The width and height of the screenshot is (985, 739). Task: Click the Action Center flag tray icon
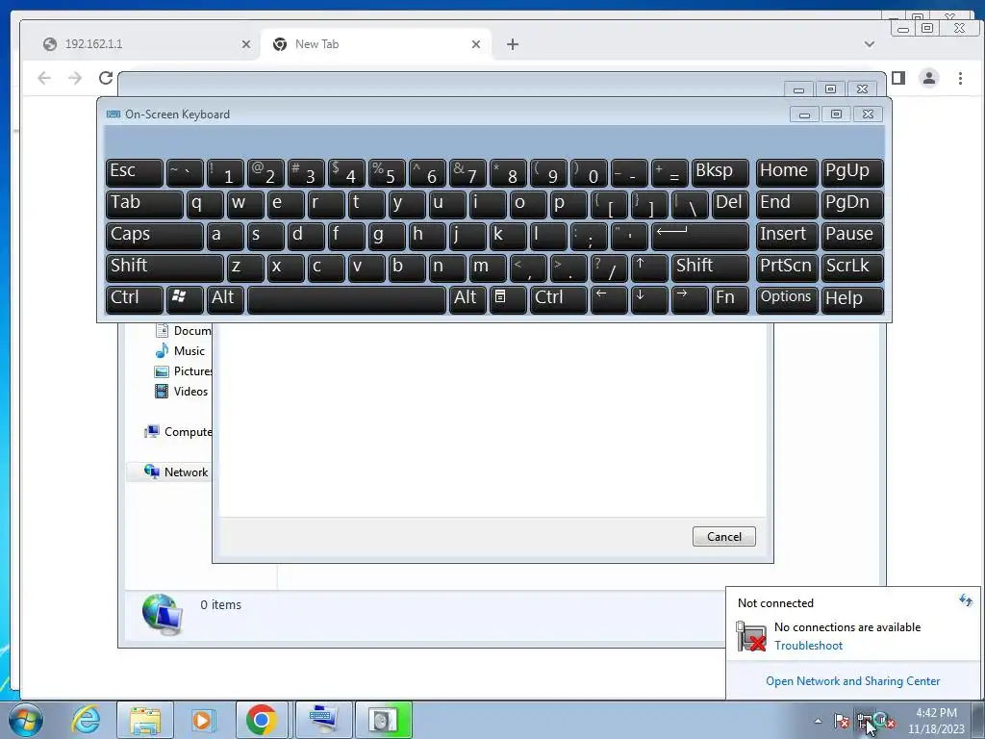tap(841, 721)
